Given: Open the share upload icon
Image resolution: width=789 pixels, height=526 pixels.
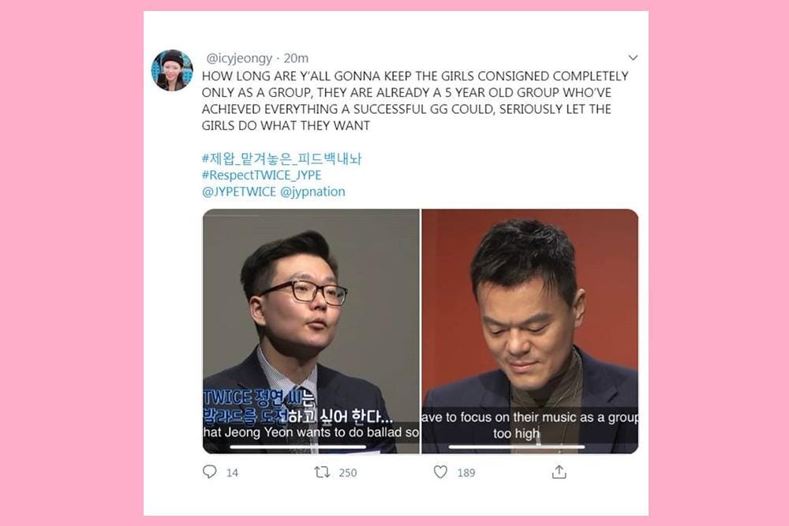Looking at the screenshot, I should [x=559, y=472].
